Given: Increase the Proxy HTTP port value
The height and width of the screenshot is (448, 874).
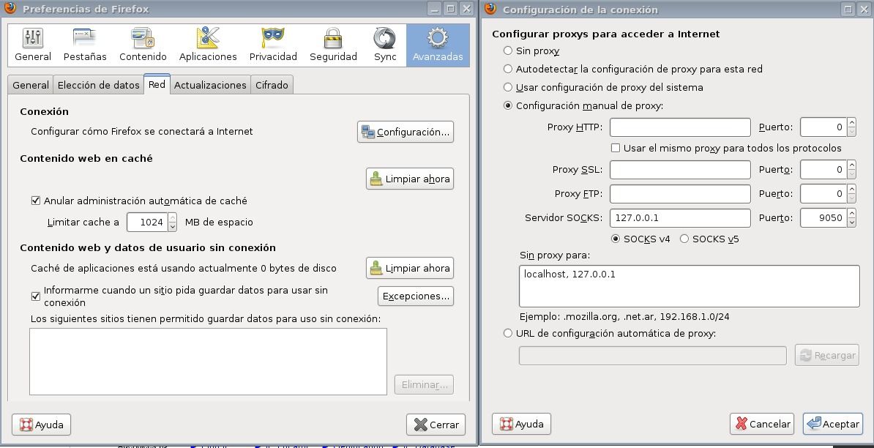Looking at the screenshot, I should point(851,122).
